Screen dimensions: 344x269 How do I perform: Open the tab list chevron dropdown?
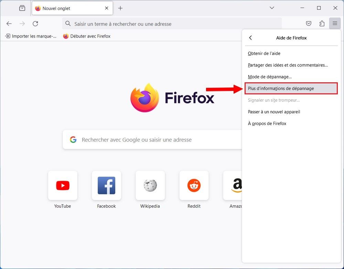click(272, 8)
